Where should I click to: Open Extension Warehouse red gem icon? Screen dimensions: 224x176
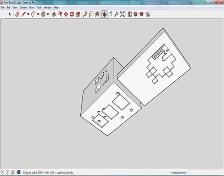pyautogui.click(x=142, y=14)
